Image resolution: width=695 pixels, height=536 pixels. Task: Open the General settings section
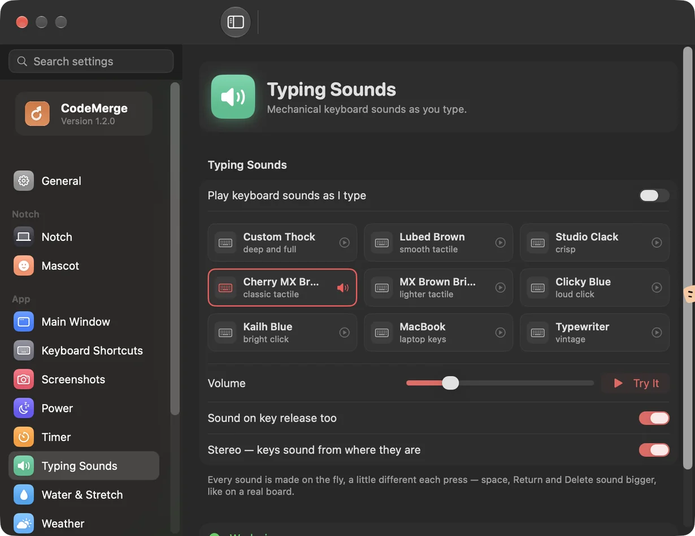point(84,181)
